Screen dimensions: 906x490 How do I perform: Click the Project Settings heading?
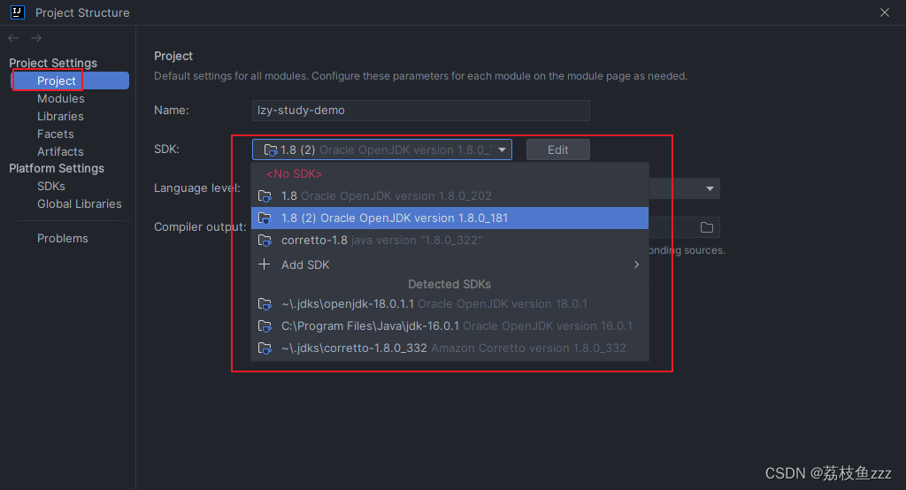[53, 63]
